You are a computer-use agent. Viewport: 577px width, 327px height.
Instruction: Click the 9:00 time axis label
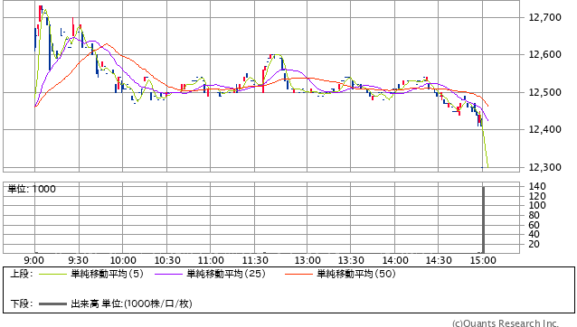tap(33, 260)
